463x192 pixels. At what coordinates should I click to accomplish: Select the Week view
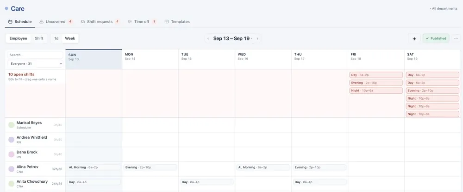click(70, 38)
